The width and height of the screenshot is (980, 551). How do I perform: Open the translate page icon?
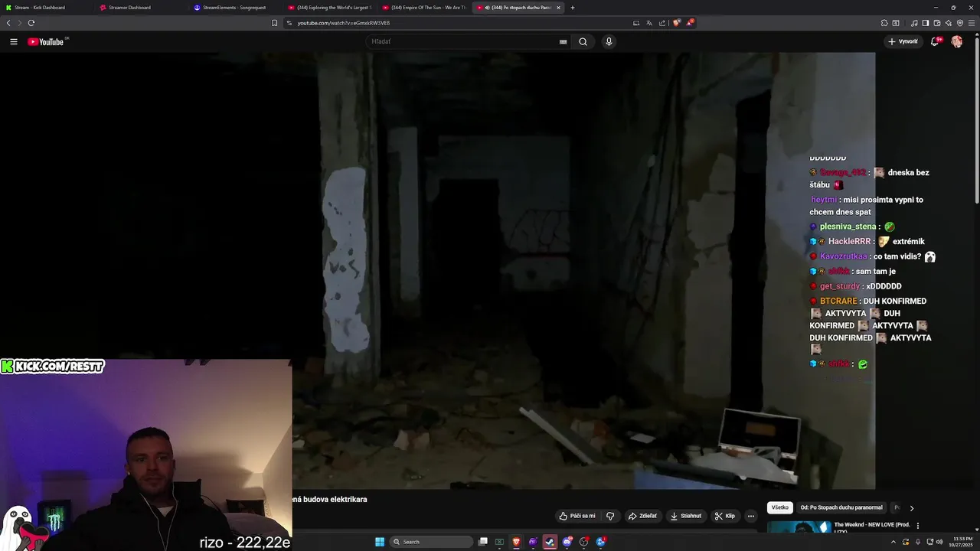pyautogui.click(x=649, y=23)
